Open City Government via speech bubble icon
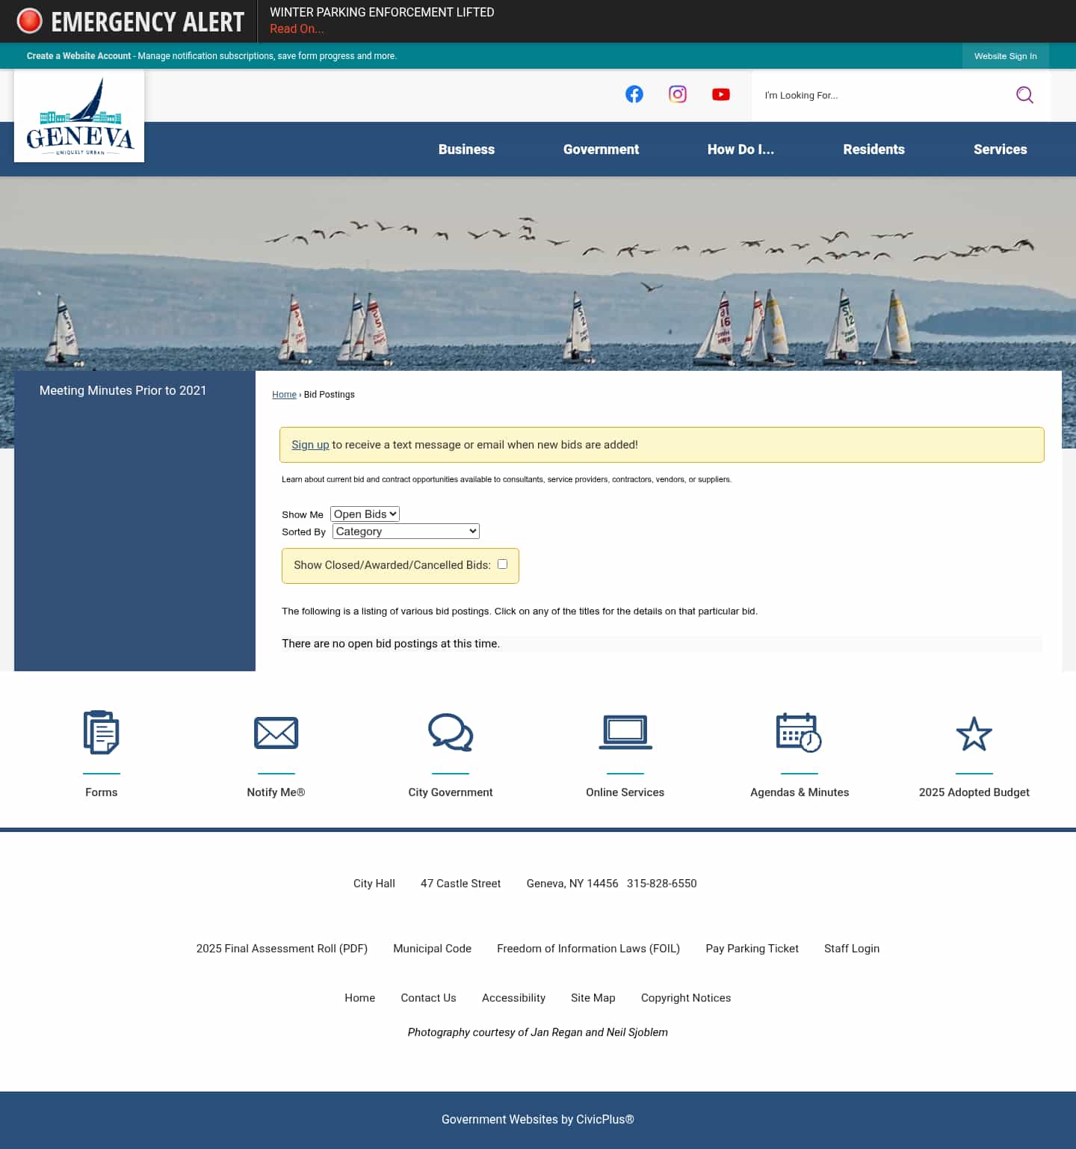The width and height of the screenshot is (1076, 1149). point(451,733)
